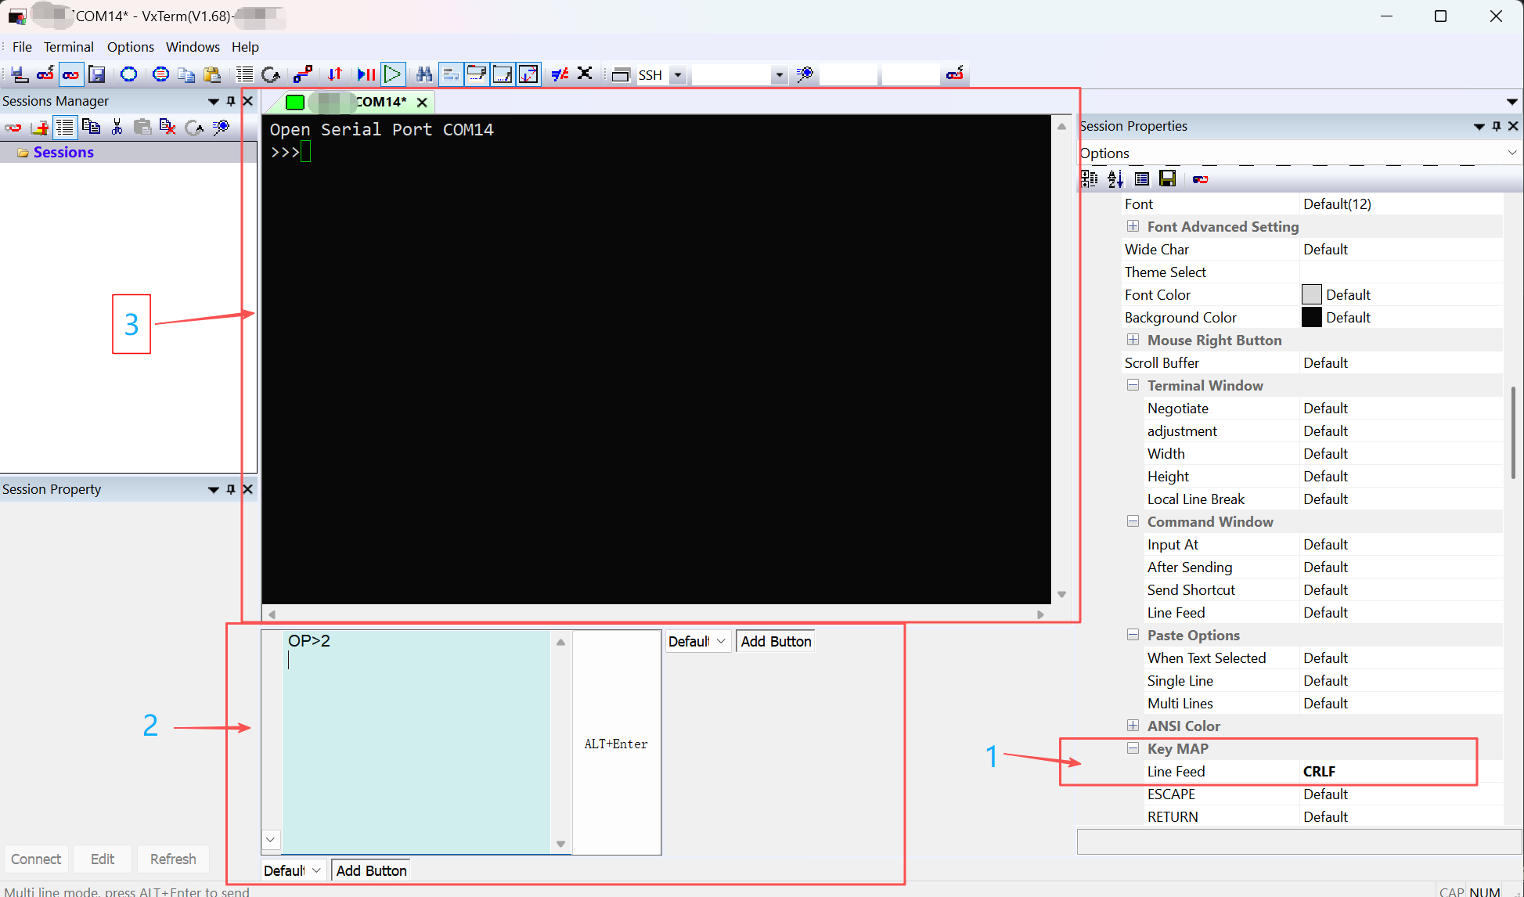Image resolution: width=1524 pixels, height=897 pixels.
Task: Pin the Session Properties panel
Action: click(1496, 126)
